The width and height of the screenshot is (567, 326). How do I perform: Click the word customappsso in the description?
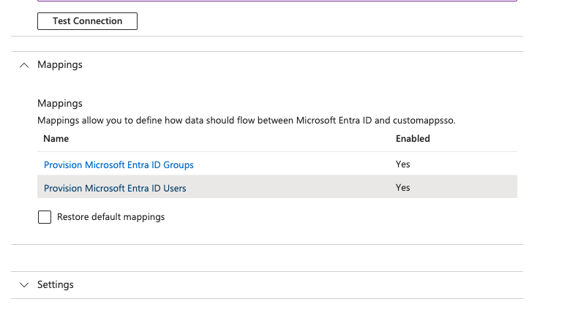tap(424, 120)
